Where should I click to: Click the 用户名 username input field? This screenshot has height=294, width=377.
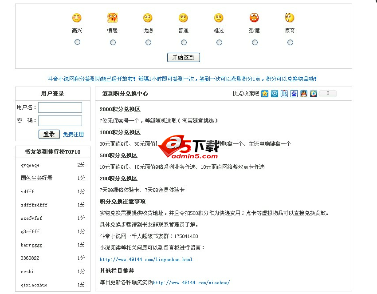coord(60,107)
